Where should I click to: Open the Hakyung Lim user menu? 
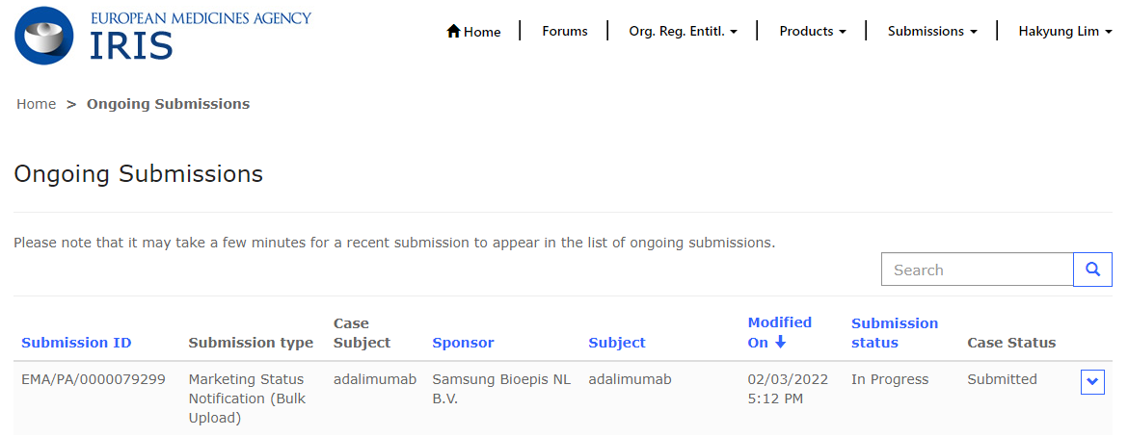(x=1064, y=32)
